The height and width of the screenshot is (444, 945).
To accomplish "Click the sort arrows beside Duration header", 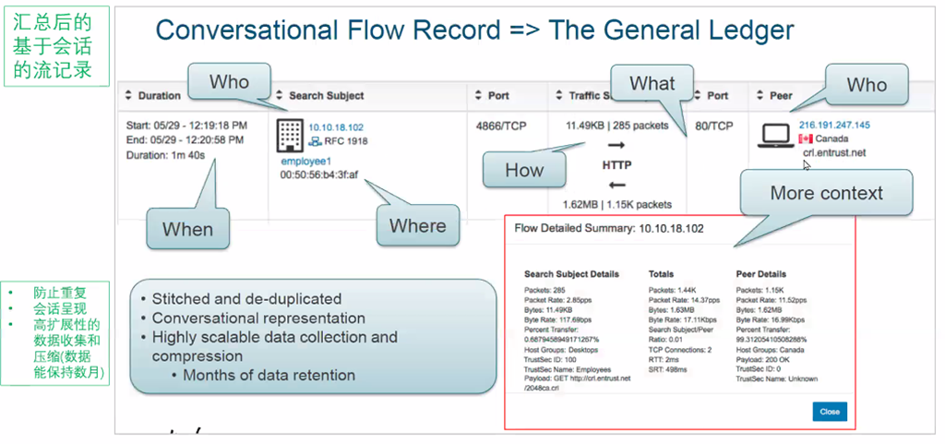I will tap(128, 96).
